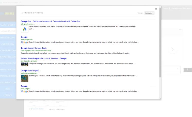Select BLOG in the left sidebar
192x117 pixels.
click(x=8, y=89)
